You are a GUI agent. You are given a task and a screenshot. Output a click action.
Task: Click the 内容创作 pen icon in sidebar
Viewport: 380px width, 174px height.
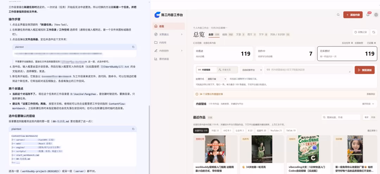tap(156, 51)
